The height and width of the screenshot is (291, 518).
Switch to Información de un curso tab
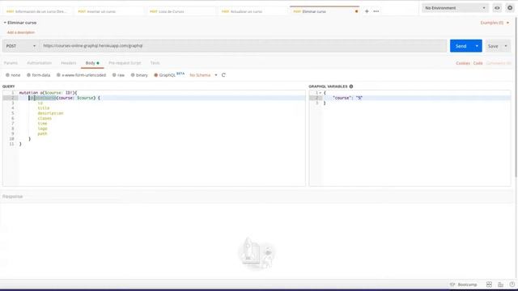(x=36, y=11)
